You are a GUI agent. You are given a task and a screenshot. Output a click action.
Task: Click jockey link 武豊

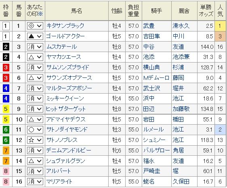(149, 26)
